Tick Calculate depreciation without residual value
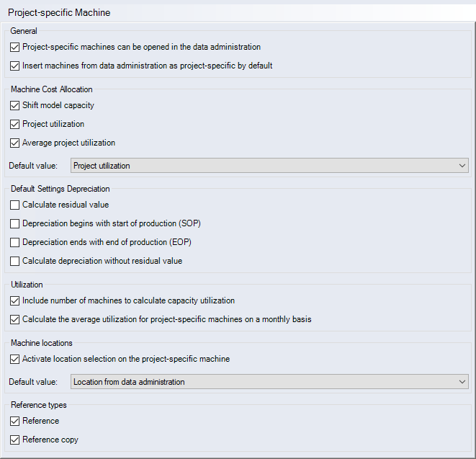 pyautogui.click(x=15, y=261)
